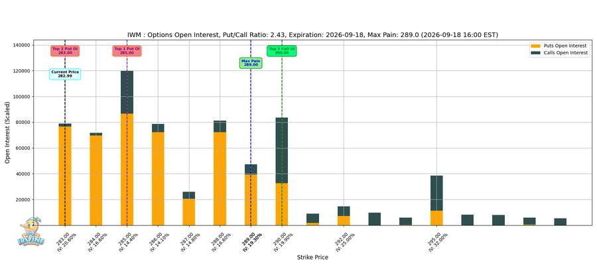This screenshot has width=597, height=265.
Task: Click the 'Top 2 Put OI 283.00' annotation box
Action: coord(65,51)
